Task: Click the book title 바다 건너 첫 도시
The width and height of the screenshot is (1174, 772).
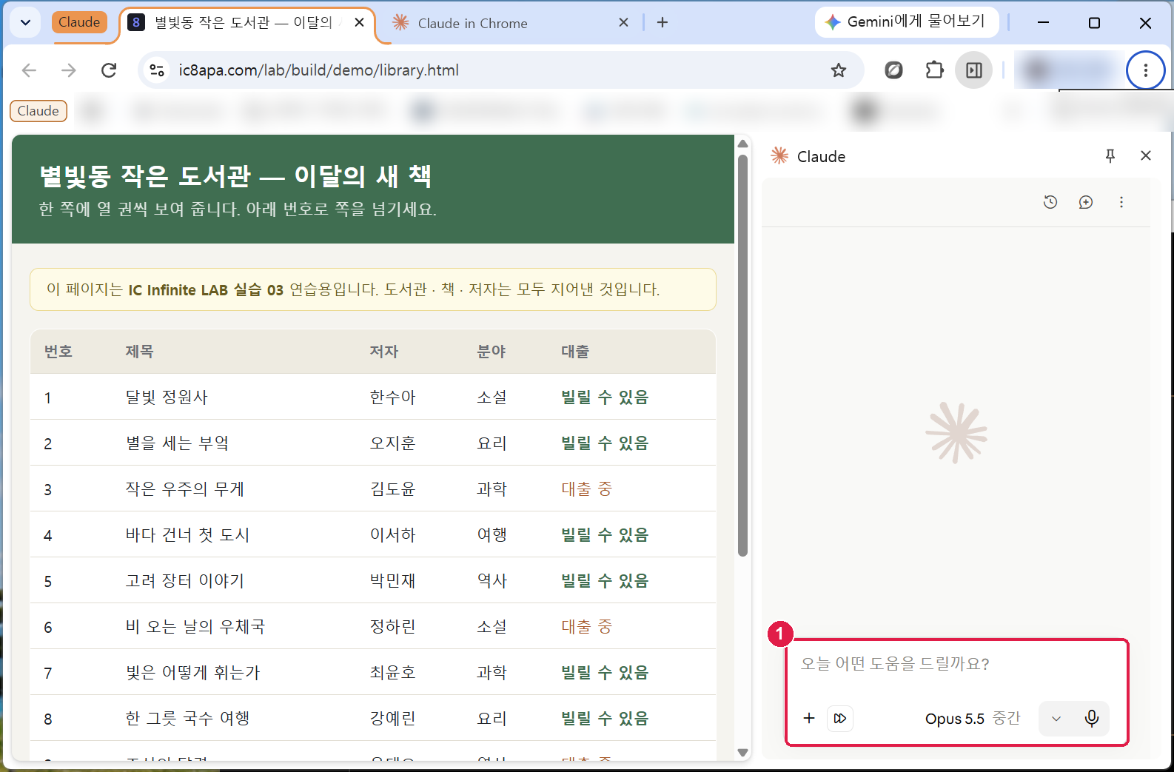Action: (187, 535)
